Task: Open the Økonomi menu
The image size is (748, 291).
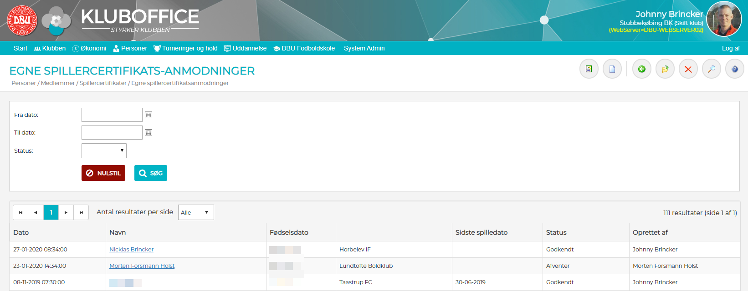Action: (x=89, y=48)
